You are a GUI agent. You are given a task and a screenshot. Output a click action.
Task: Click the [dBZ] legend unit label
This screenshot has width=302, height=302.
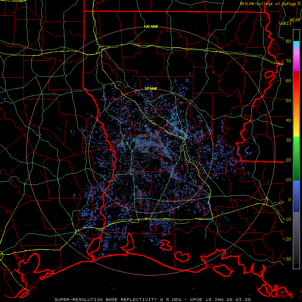285,23
